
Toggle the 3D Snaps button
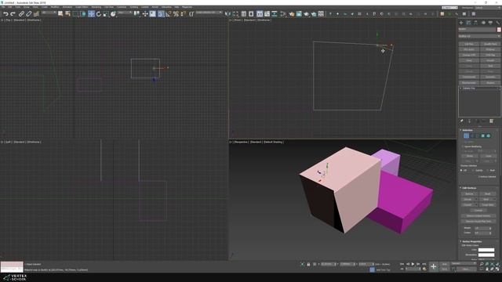[161, 14]
